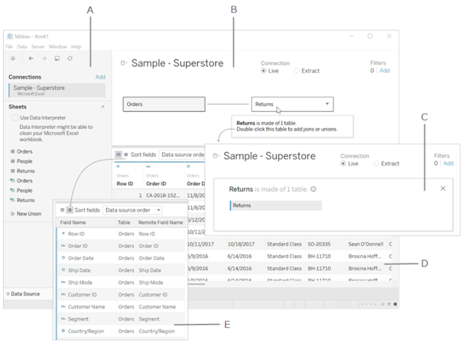Click the 'SO-20335' customer ID cell
The height and width of the screenshot is (343, 463).
tap(319, 244)
